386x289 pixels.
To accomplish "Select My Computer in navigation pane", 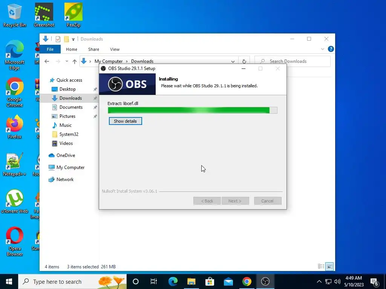I will 70,167.
